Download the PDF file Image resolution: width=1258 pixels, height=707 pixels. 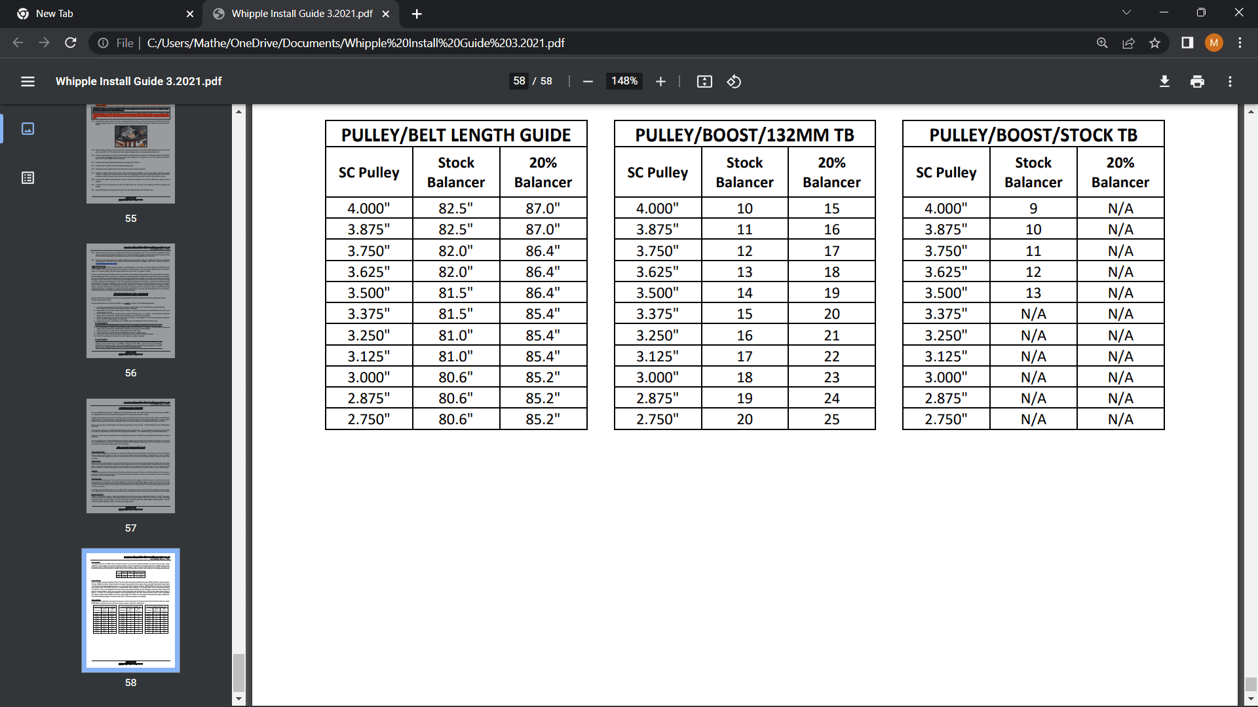tap(1164, 81)
